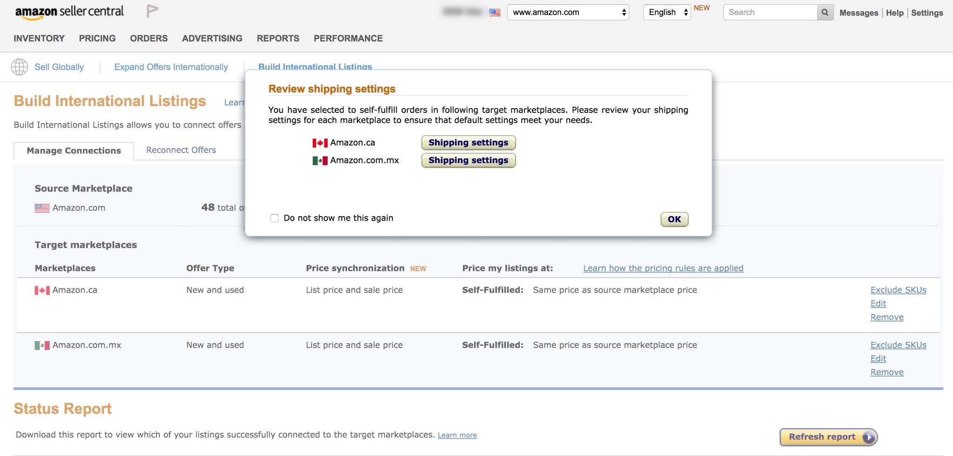Click the Amazon Seller Central logo
Screen dimensions: 953x456
69,12
